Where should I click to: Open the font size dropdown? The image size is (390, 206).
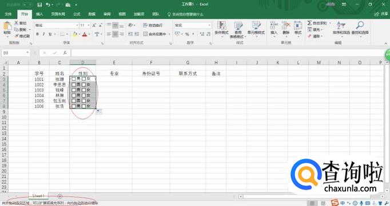point(89,25)
